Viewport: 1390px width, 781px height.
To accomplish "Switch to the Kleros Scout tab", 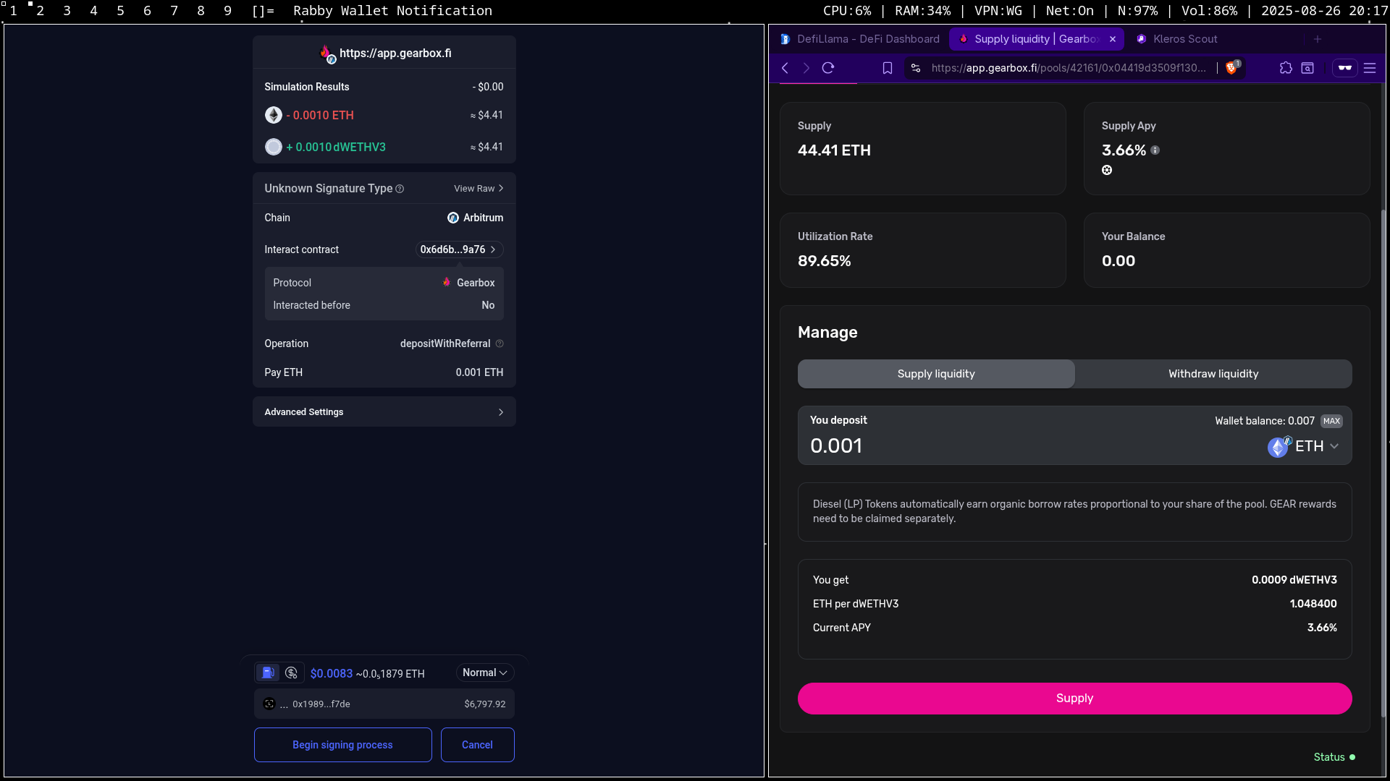I will pos(1177,39).
